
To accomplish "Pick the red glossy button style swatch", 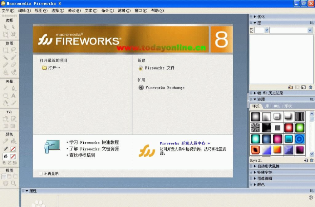I will [288, 128].
